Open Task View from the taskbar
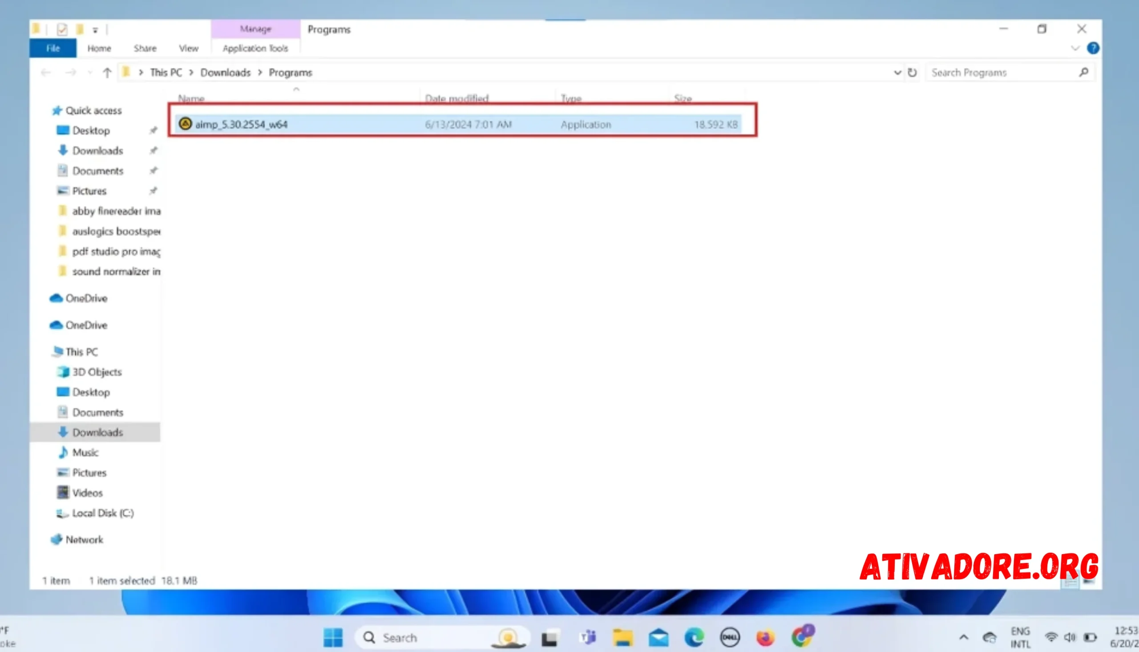The image size is (1139, 652). pos(549,637)
